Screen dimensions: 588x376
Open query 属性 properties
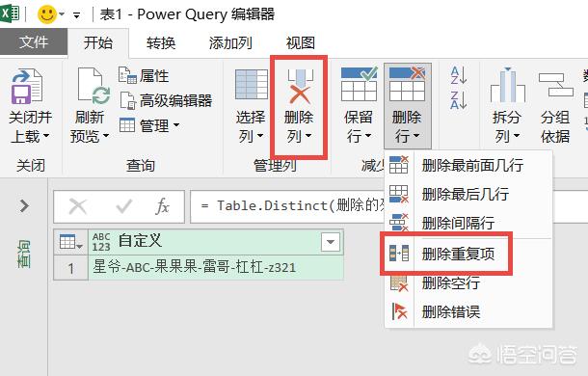coord(144,75)
